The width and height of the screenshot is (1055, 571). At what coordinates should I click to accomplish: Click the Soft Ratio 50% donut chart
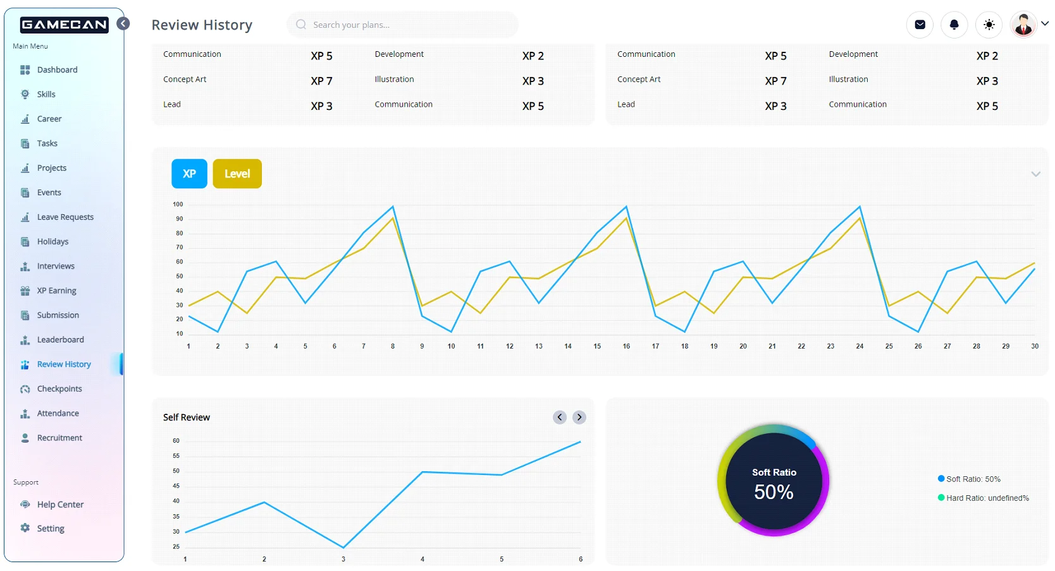click(774, 481)
